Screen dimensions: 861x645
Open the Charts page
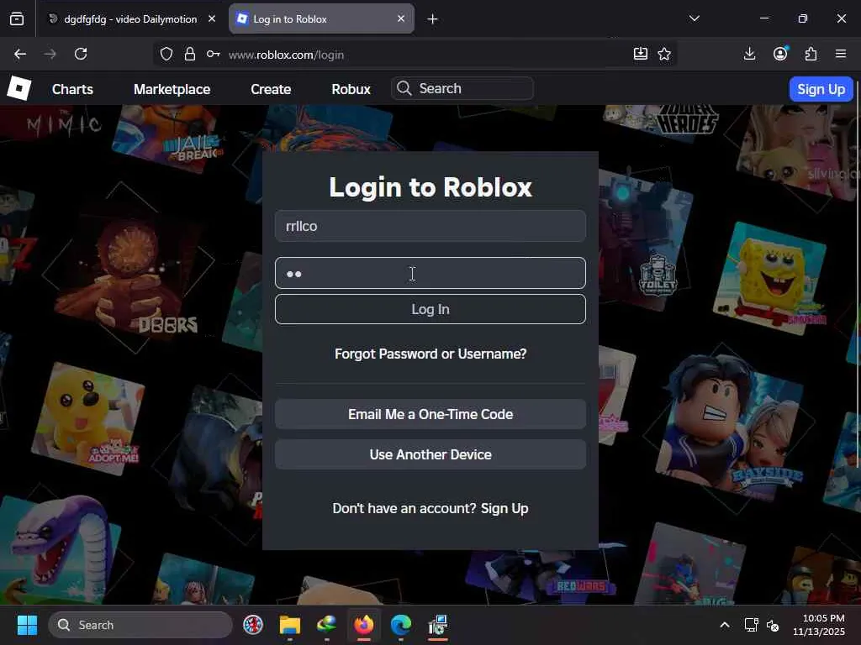click(72, 89)
